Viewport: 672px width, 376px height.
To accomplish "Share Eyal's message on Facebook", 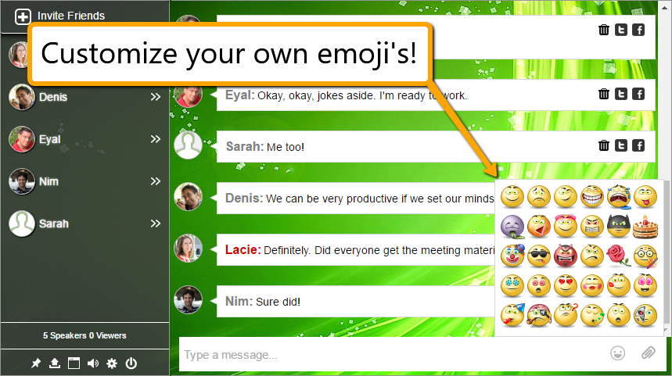I will (x=638, y=94).
